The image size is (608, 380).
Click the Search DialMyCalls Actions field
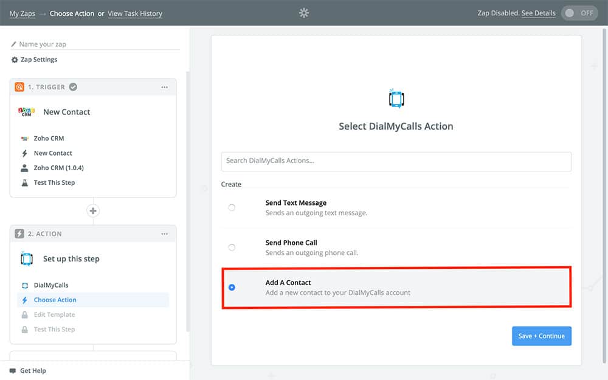coord(396,161)
